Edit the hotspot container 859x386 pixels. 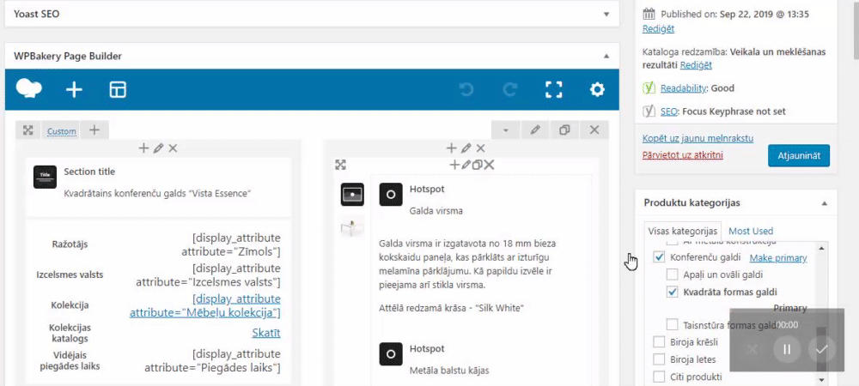(x=466, y=165)
